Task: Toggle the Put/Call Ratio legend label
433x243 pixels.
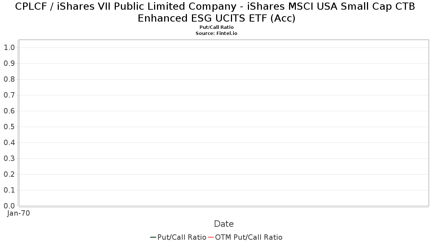Action: [182, 237]
